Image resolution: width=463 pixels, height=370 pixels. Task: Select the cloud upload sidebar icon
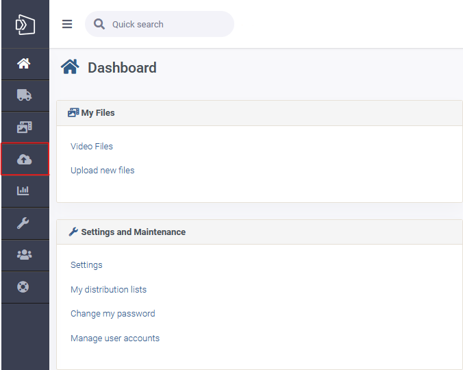24,160
